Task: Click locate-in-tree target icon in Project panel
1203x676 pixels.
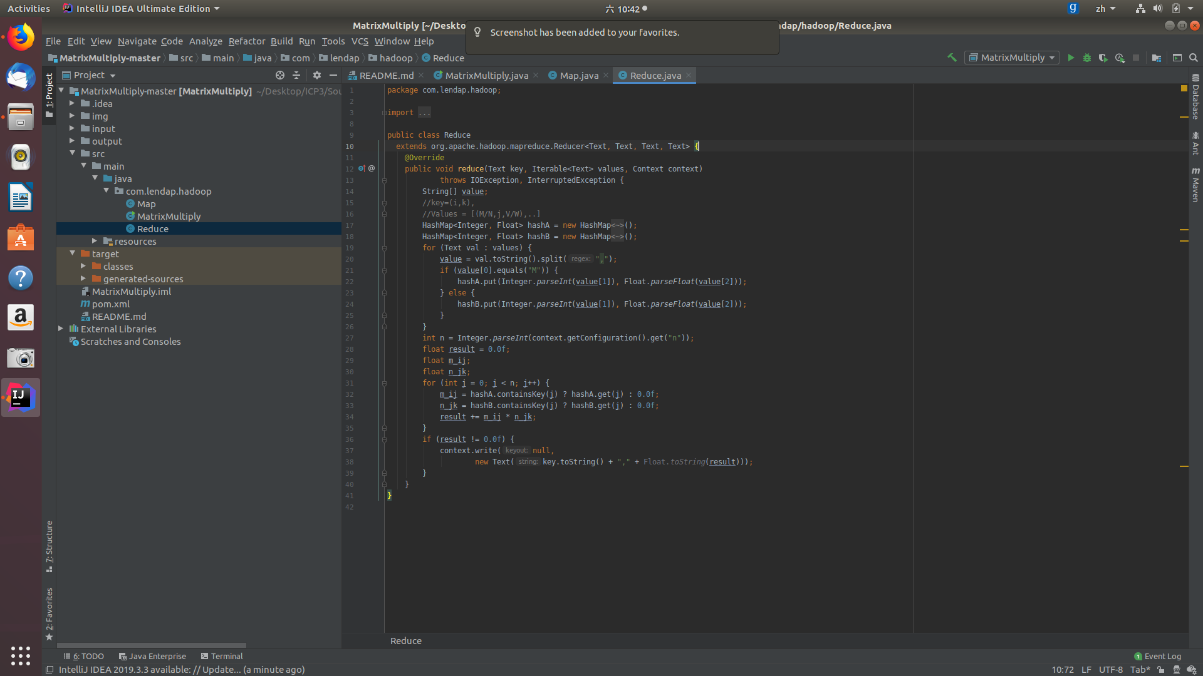Action: point(280,75)
